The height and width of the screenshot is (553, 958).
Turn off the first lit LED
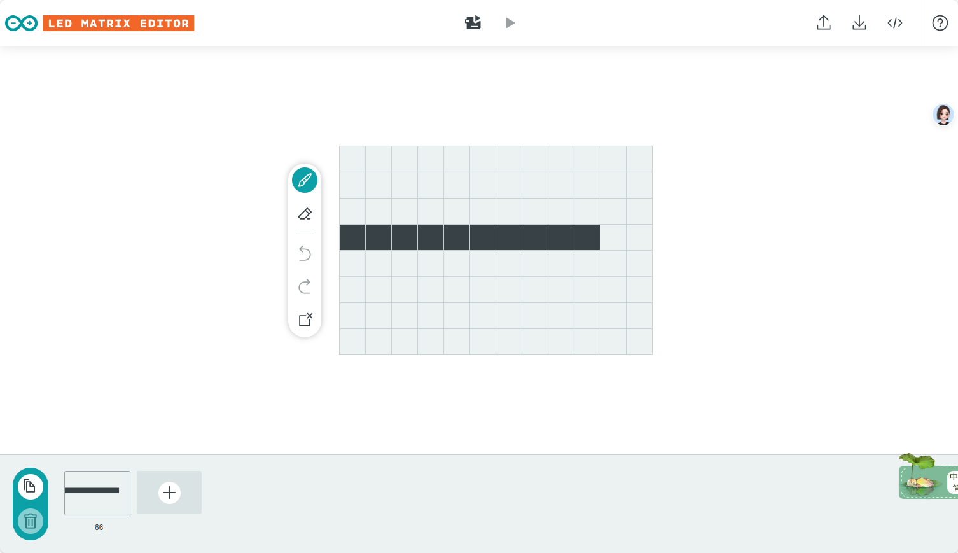352,237
